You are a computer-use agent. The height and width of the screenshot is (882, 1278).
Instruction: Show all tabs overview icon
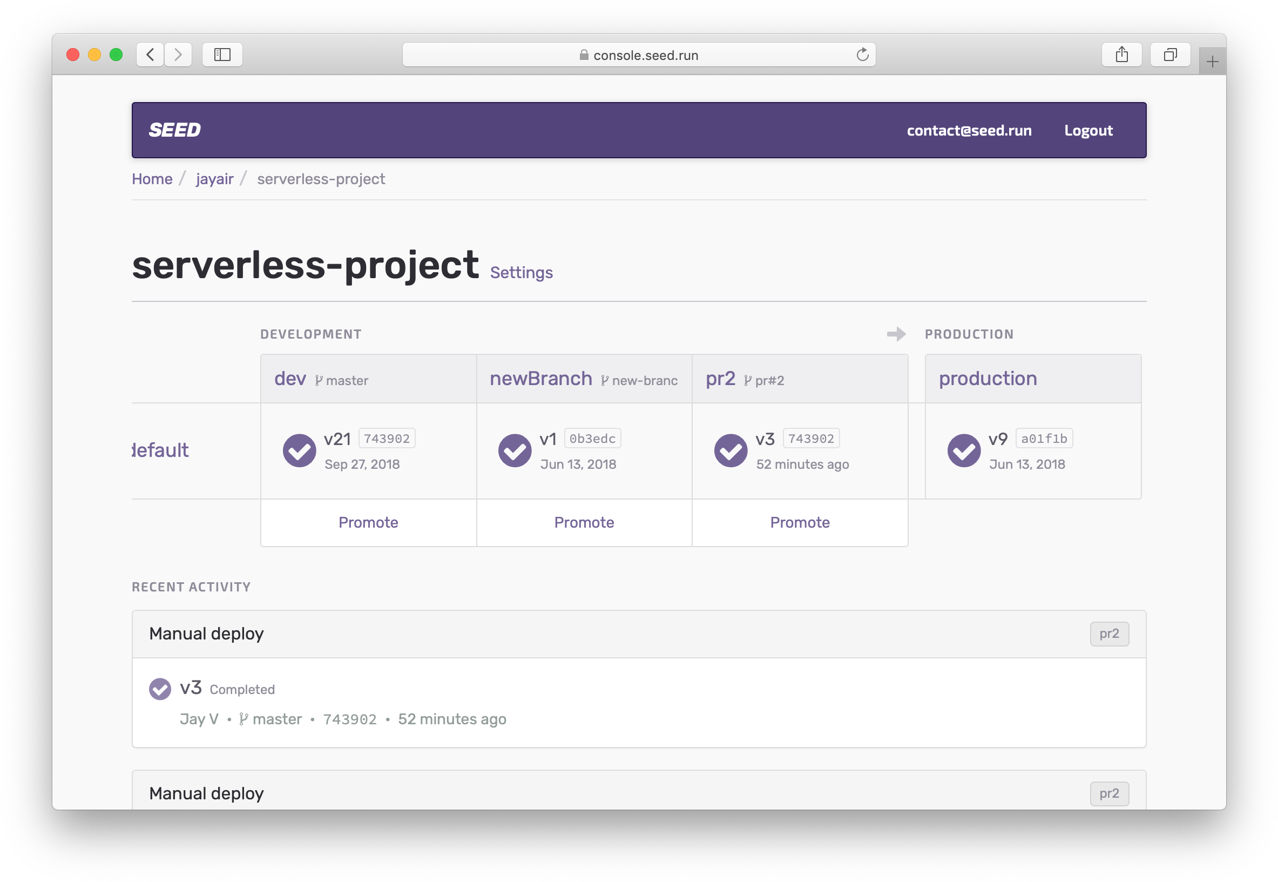[x=1170, y=55]
